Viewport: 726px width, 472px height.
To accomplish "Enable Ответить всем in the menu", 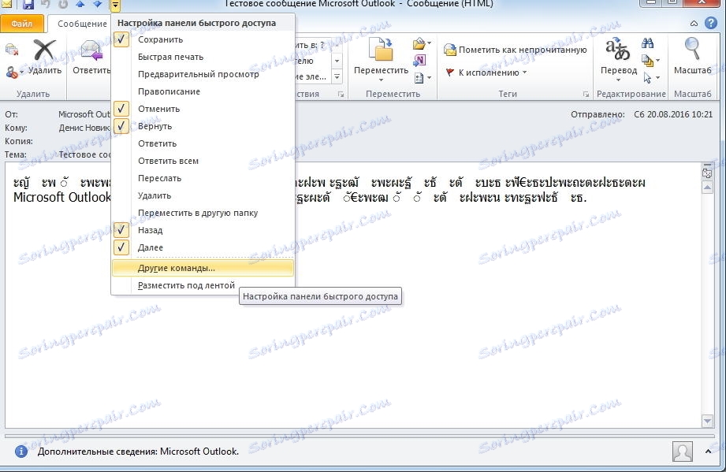I will click(x=203, y=161).
